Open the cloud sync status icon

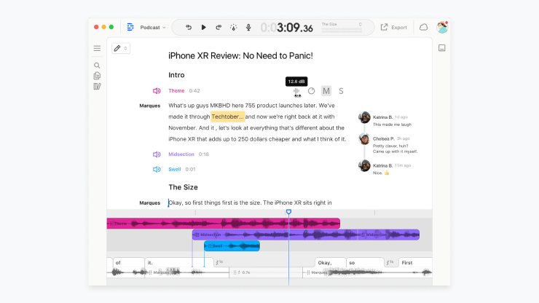(423, 27)
